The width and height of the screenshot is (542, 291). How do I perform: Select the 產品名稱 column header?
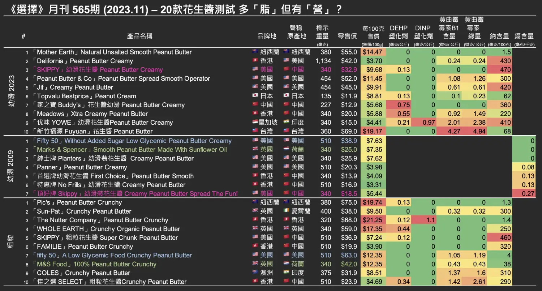point(139,36)
